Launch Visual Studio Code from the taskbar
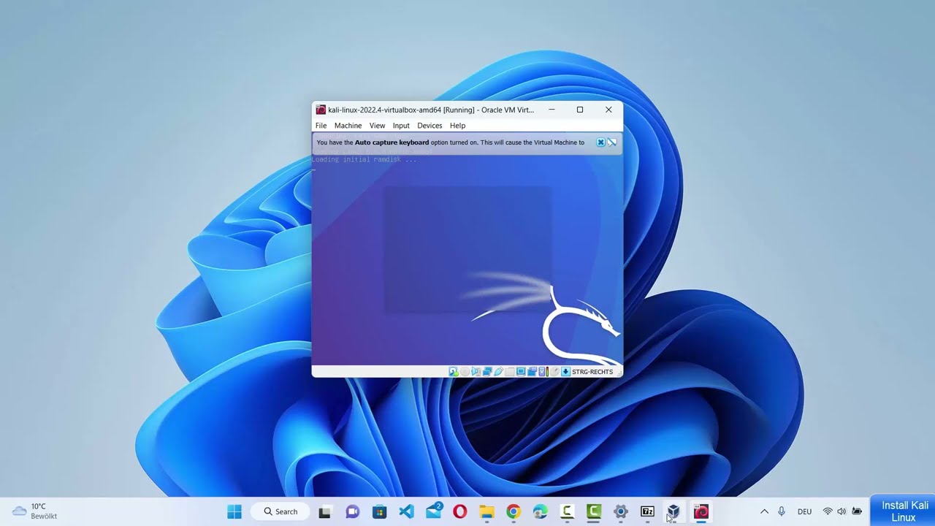The width and height of the screenshot is (935, 526). 406,511
